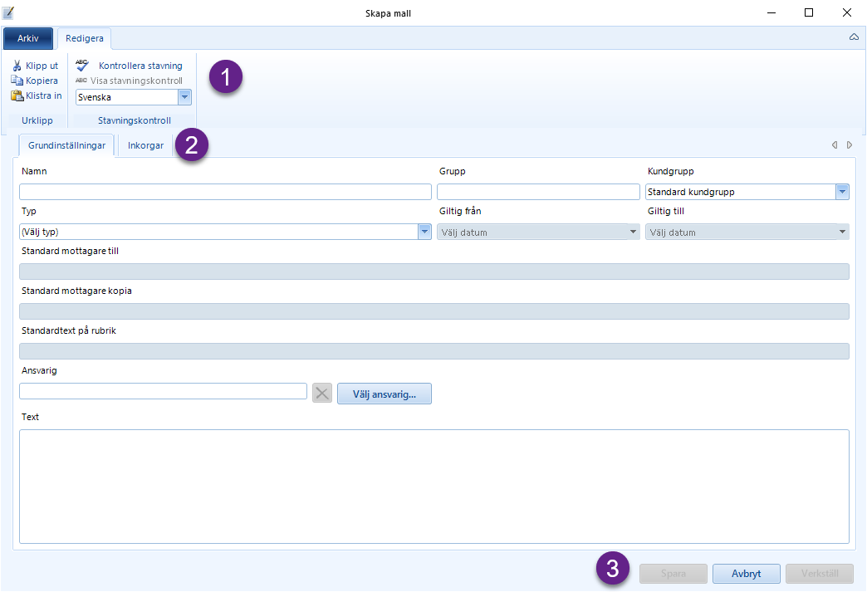Expand the Kundgrupp dropdown arrow
This screenshot has width=867, height=592.
842,192
